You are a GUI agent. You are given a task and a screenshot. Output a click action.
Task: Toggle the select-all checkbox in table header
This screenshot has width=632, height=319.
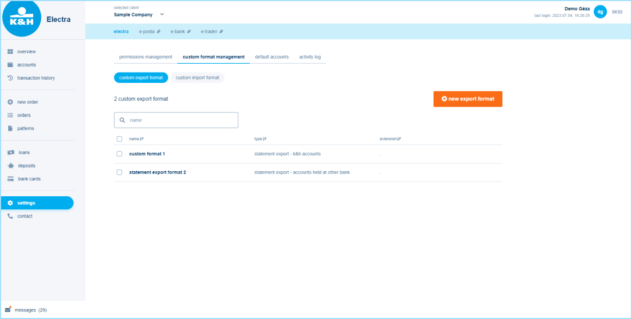click(119, 139)
